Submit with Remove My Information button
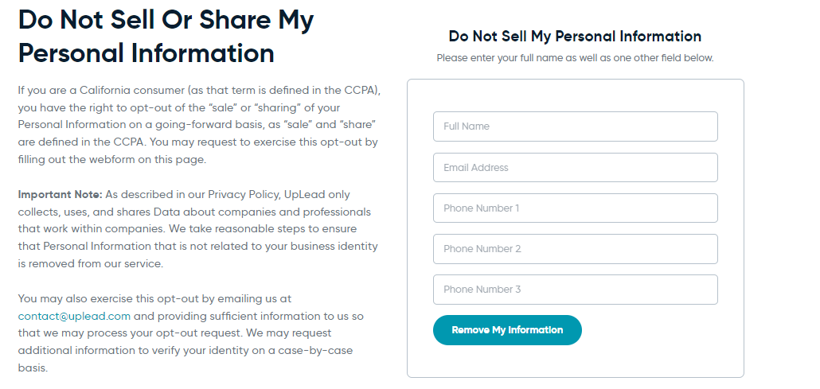The image size is (820, 389). click(507, 330)
